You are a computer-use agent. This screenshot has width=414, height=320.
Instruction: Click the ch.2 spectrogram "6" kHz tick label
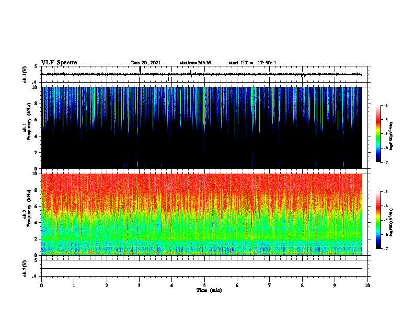pyautogui.click(x=37, y=207)
